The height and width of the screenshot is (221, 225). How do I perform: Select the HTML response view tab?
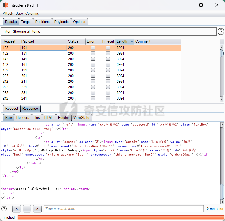(x=49, y=117)
